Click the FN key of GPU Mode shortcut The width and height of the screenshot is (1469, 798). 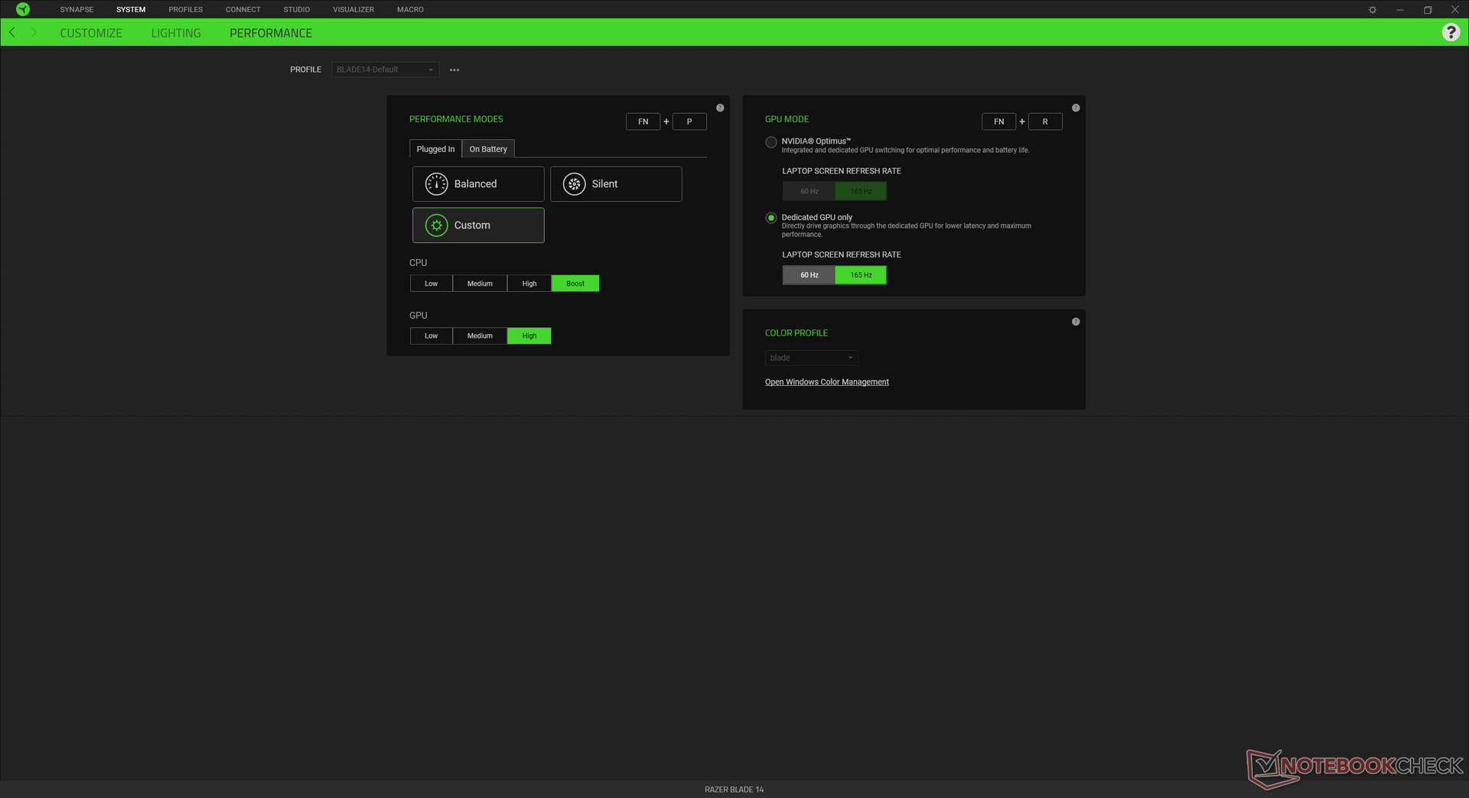click(999, 122)
